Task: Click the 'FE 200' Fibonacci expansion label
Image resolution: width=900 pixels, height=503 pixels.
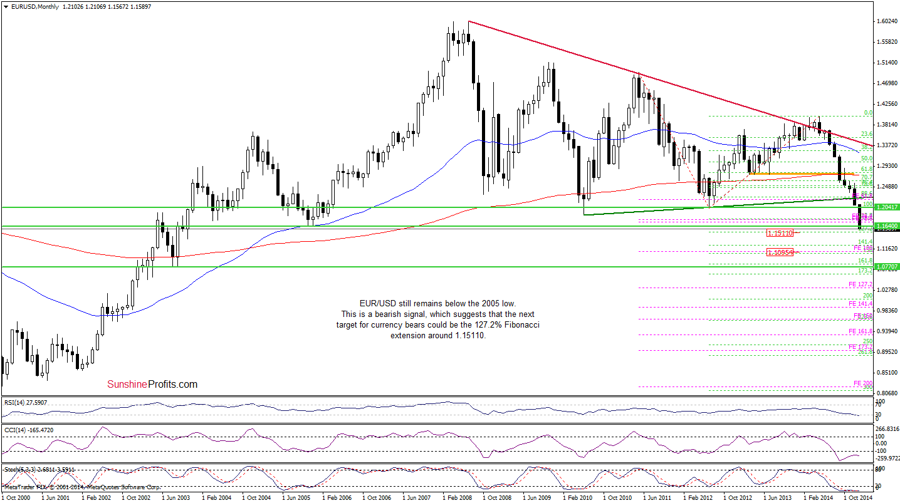Action: click(863, 383)
